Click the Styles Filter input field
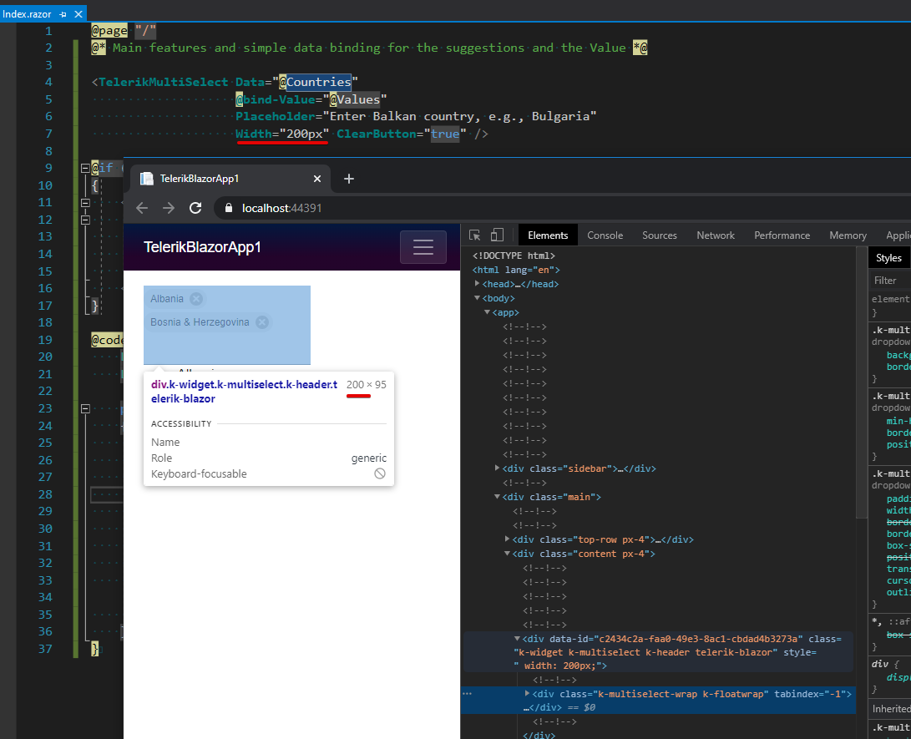The image size is (911, 739). click(x=892, y=281)
